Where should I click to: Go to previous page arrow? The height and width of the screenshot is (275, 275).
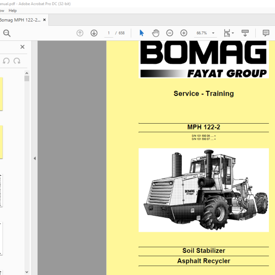[80, 33]
